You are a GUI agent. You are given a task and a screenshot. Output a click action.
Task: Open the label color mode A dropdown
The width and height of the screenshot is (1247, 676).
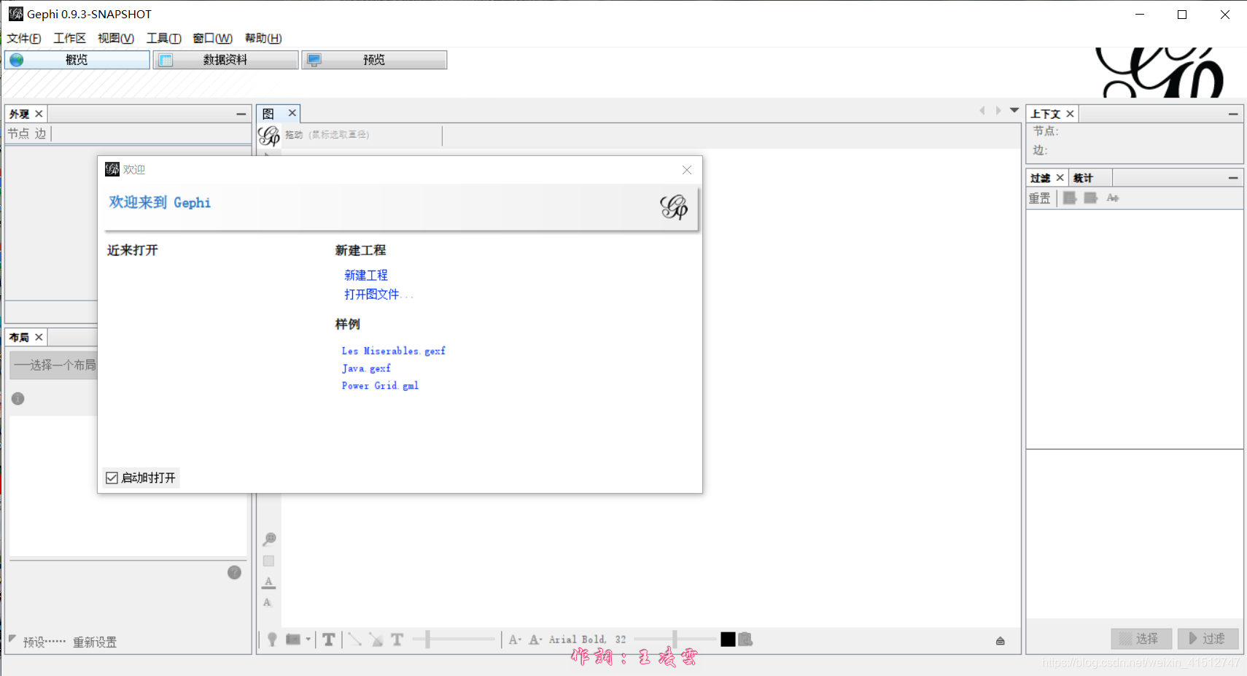(x=535, y=640)
